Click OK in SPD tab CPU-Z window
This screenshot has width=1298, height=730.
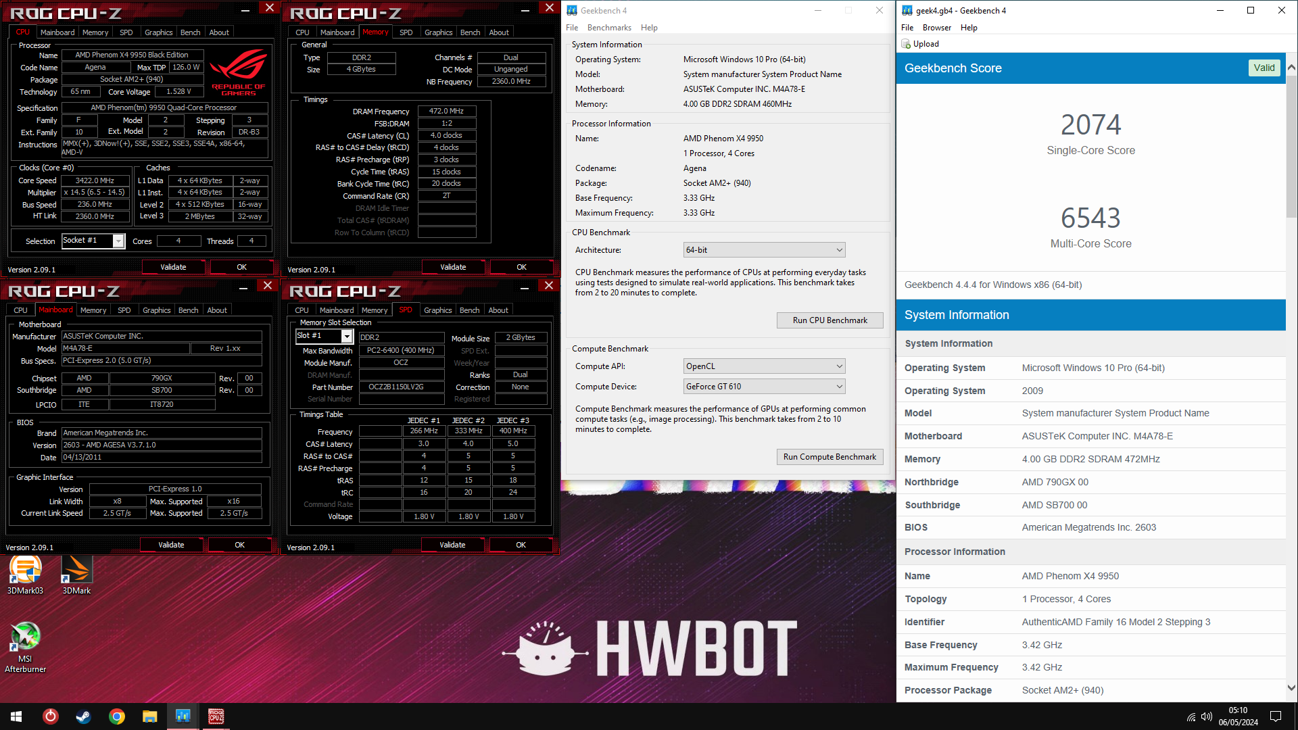point(521,545)
